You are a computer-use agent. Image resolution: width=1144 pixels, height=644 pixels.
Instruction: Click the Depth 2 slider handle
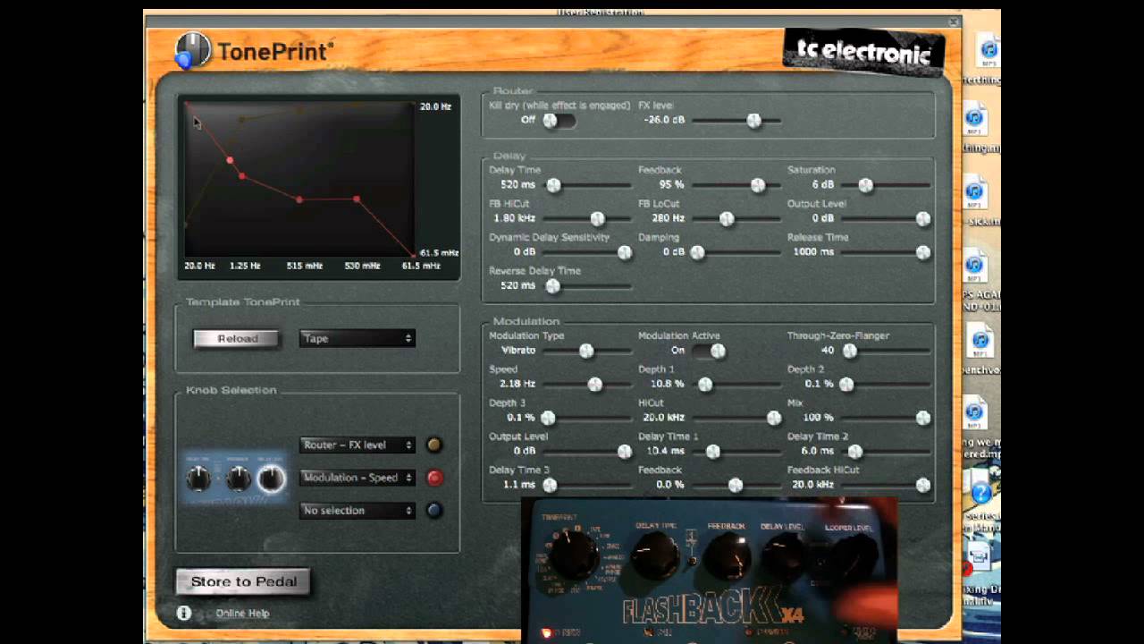[x=846, y=384]
